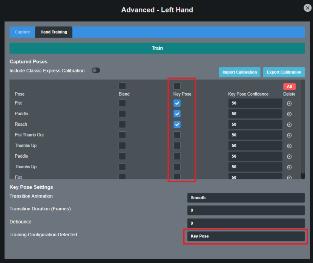Uncheck Key Pose for Reach

point(177,125)
